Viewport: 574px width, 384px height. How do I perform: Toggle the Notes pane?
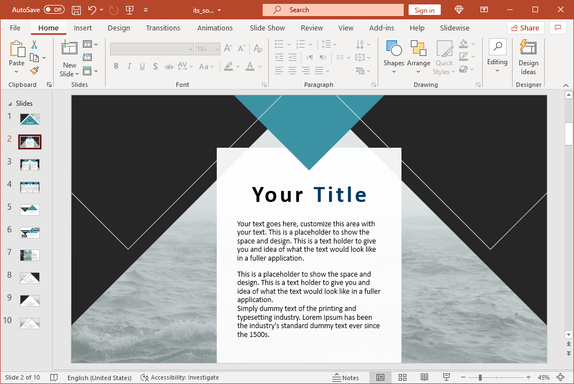coord(346,377)
